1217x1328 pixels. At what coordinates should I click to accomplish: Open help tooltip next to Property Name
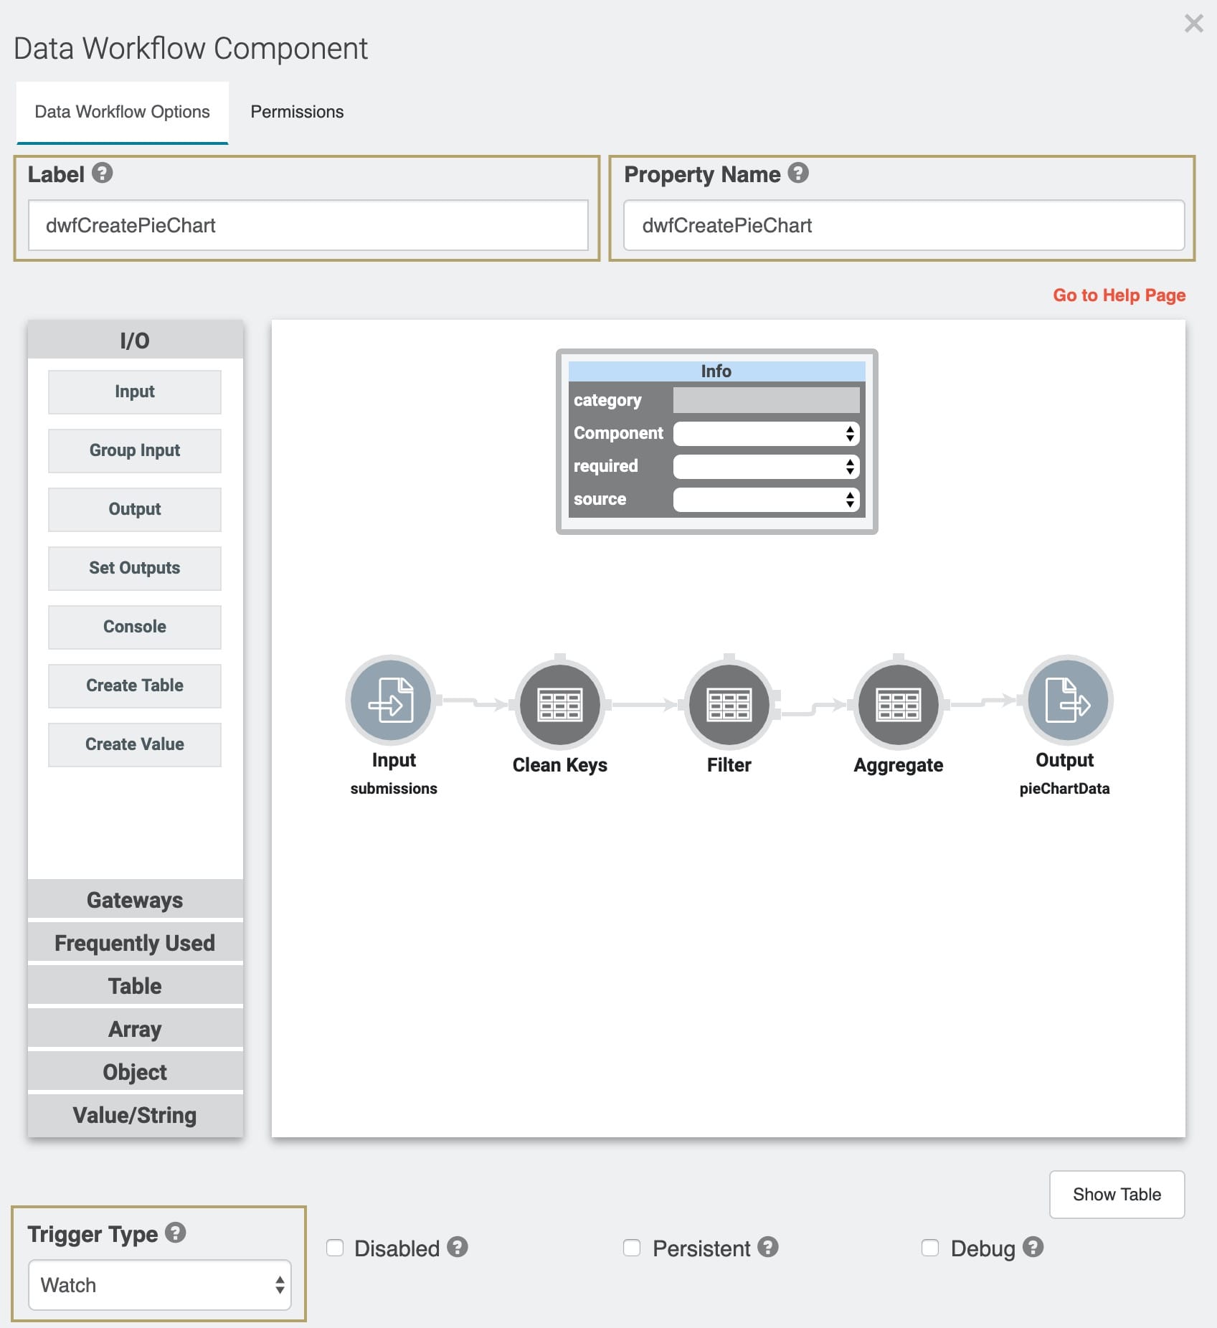tap(798, 173)
